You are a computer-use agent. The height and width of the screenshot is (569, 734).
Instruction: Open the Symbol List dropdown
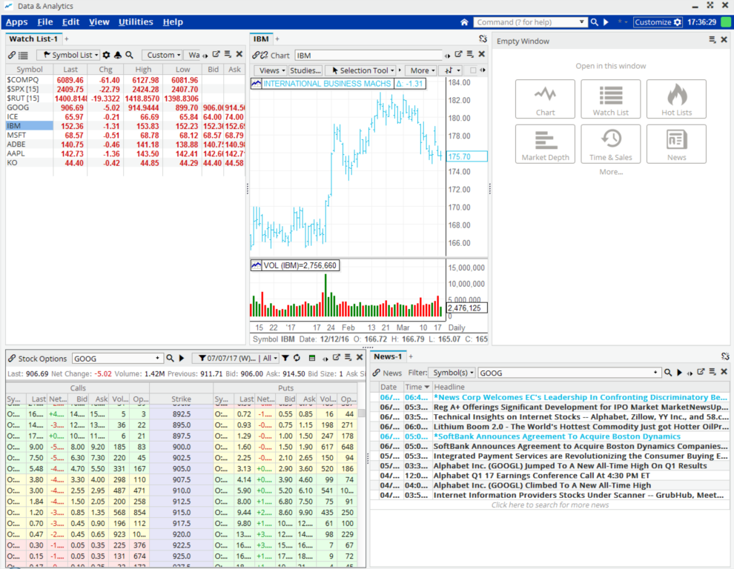[x=70, y=56]
